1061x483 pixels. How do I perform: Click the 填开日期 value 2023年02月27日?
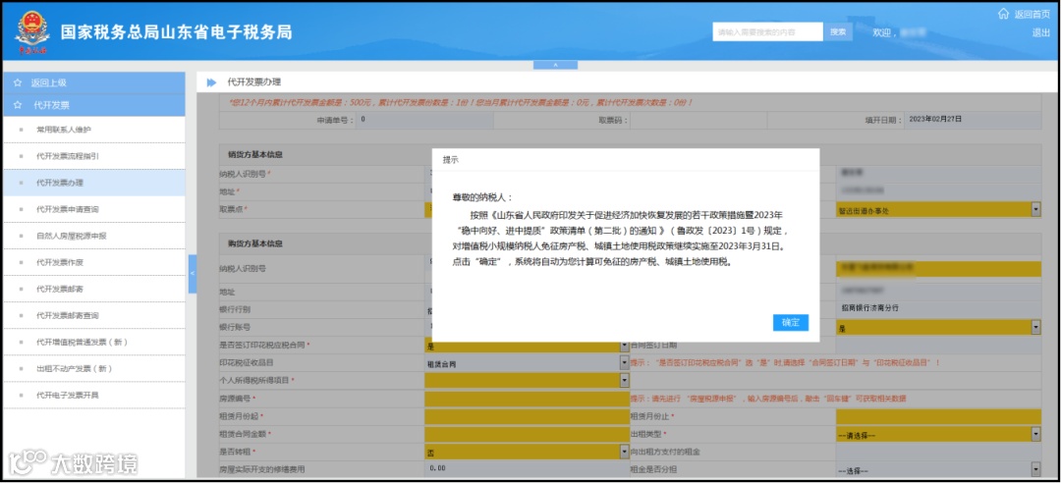point(935,119)
